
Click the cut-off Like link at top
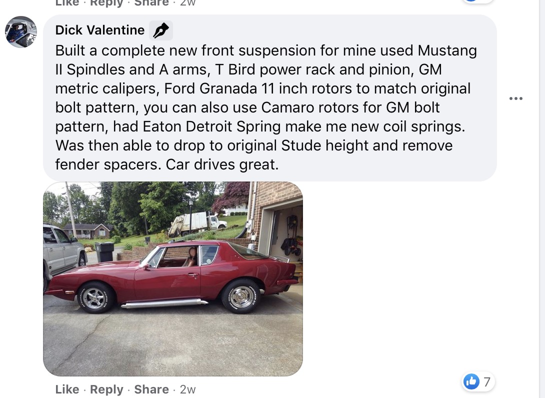click(67, 2)
